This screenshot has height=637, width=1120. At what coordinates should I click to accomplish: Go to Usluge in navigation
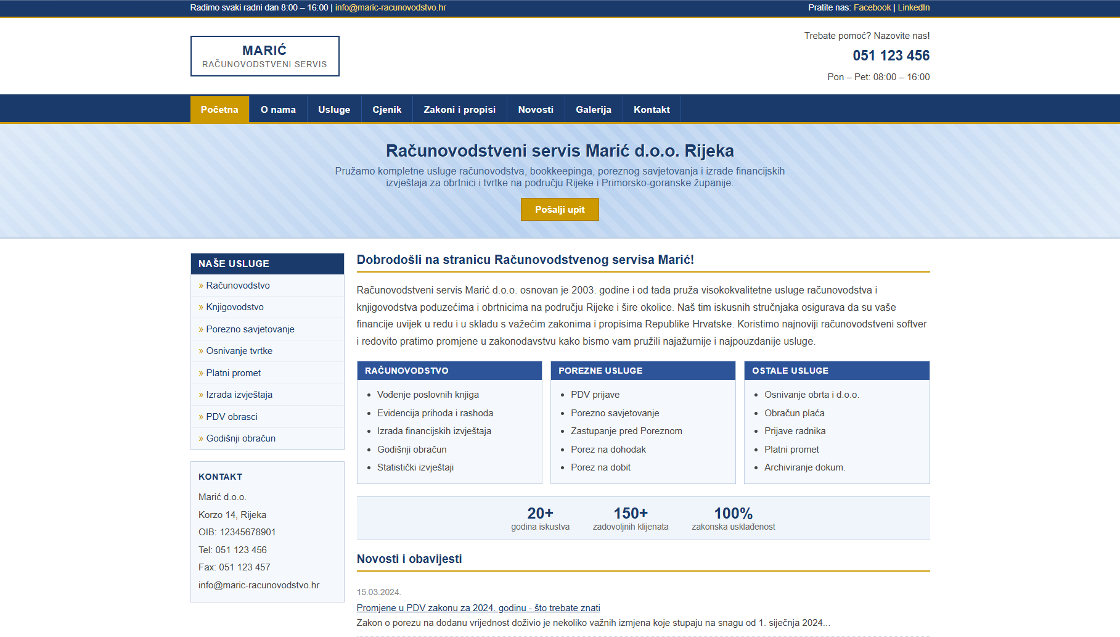tap(334, 109)
